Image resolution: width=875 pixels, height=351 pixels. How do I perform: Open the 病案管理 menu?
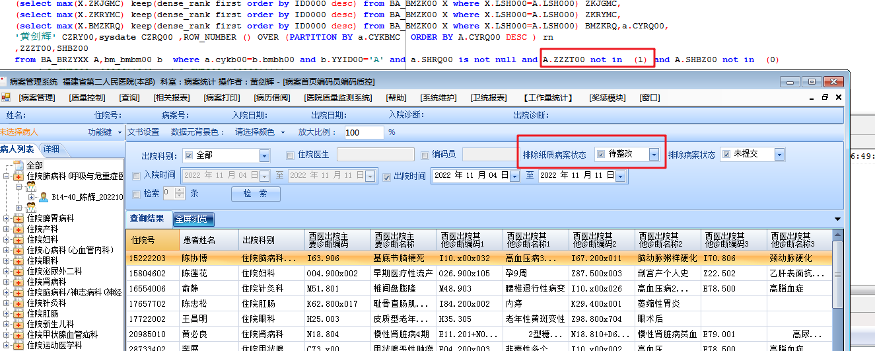[36, 98]
